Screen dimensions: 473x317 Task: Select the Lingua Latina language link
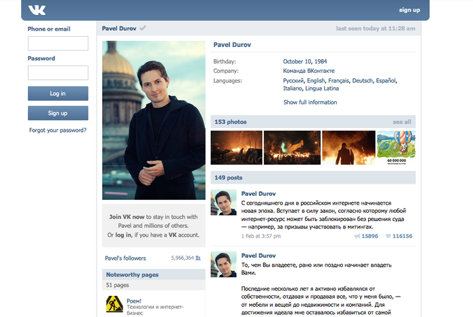pyautogui.click(x=322, y=88)
